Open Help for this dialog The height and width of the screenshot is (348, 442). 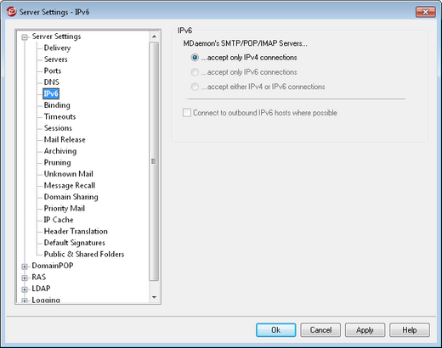(x=410, y=330)
